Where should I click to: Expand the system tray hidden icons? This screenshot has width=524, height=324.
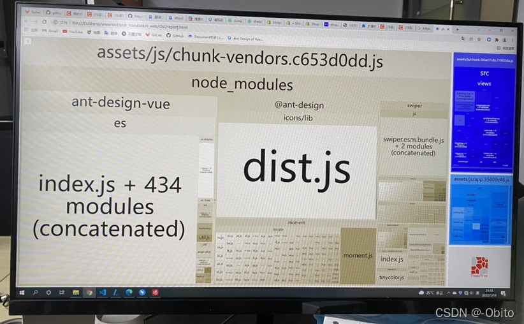tap(449, 293)
